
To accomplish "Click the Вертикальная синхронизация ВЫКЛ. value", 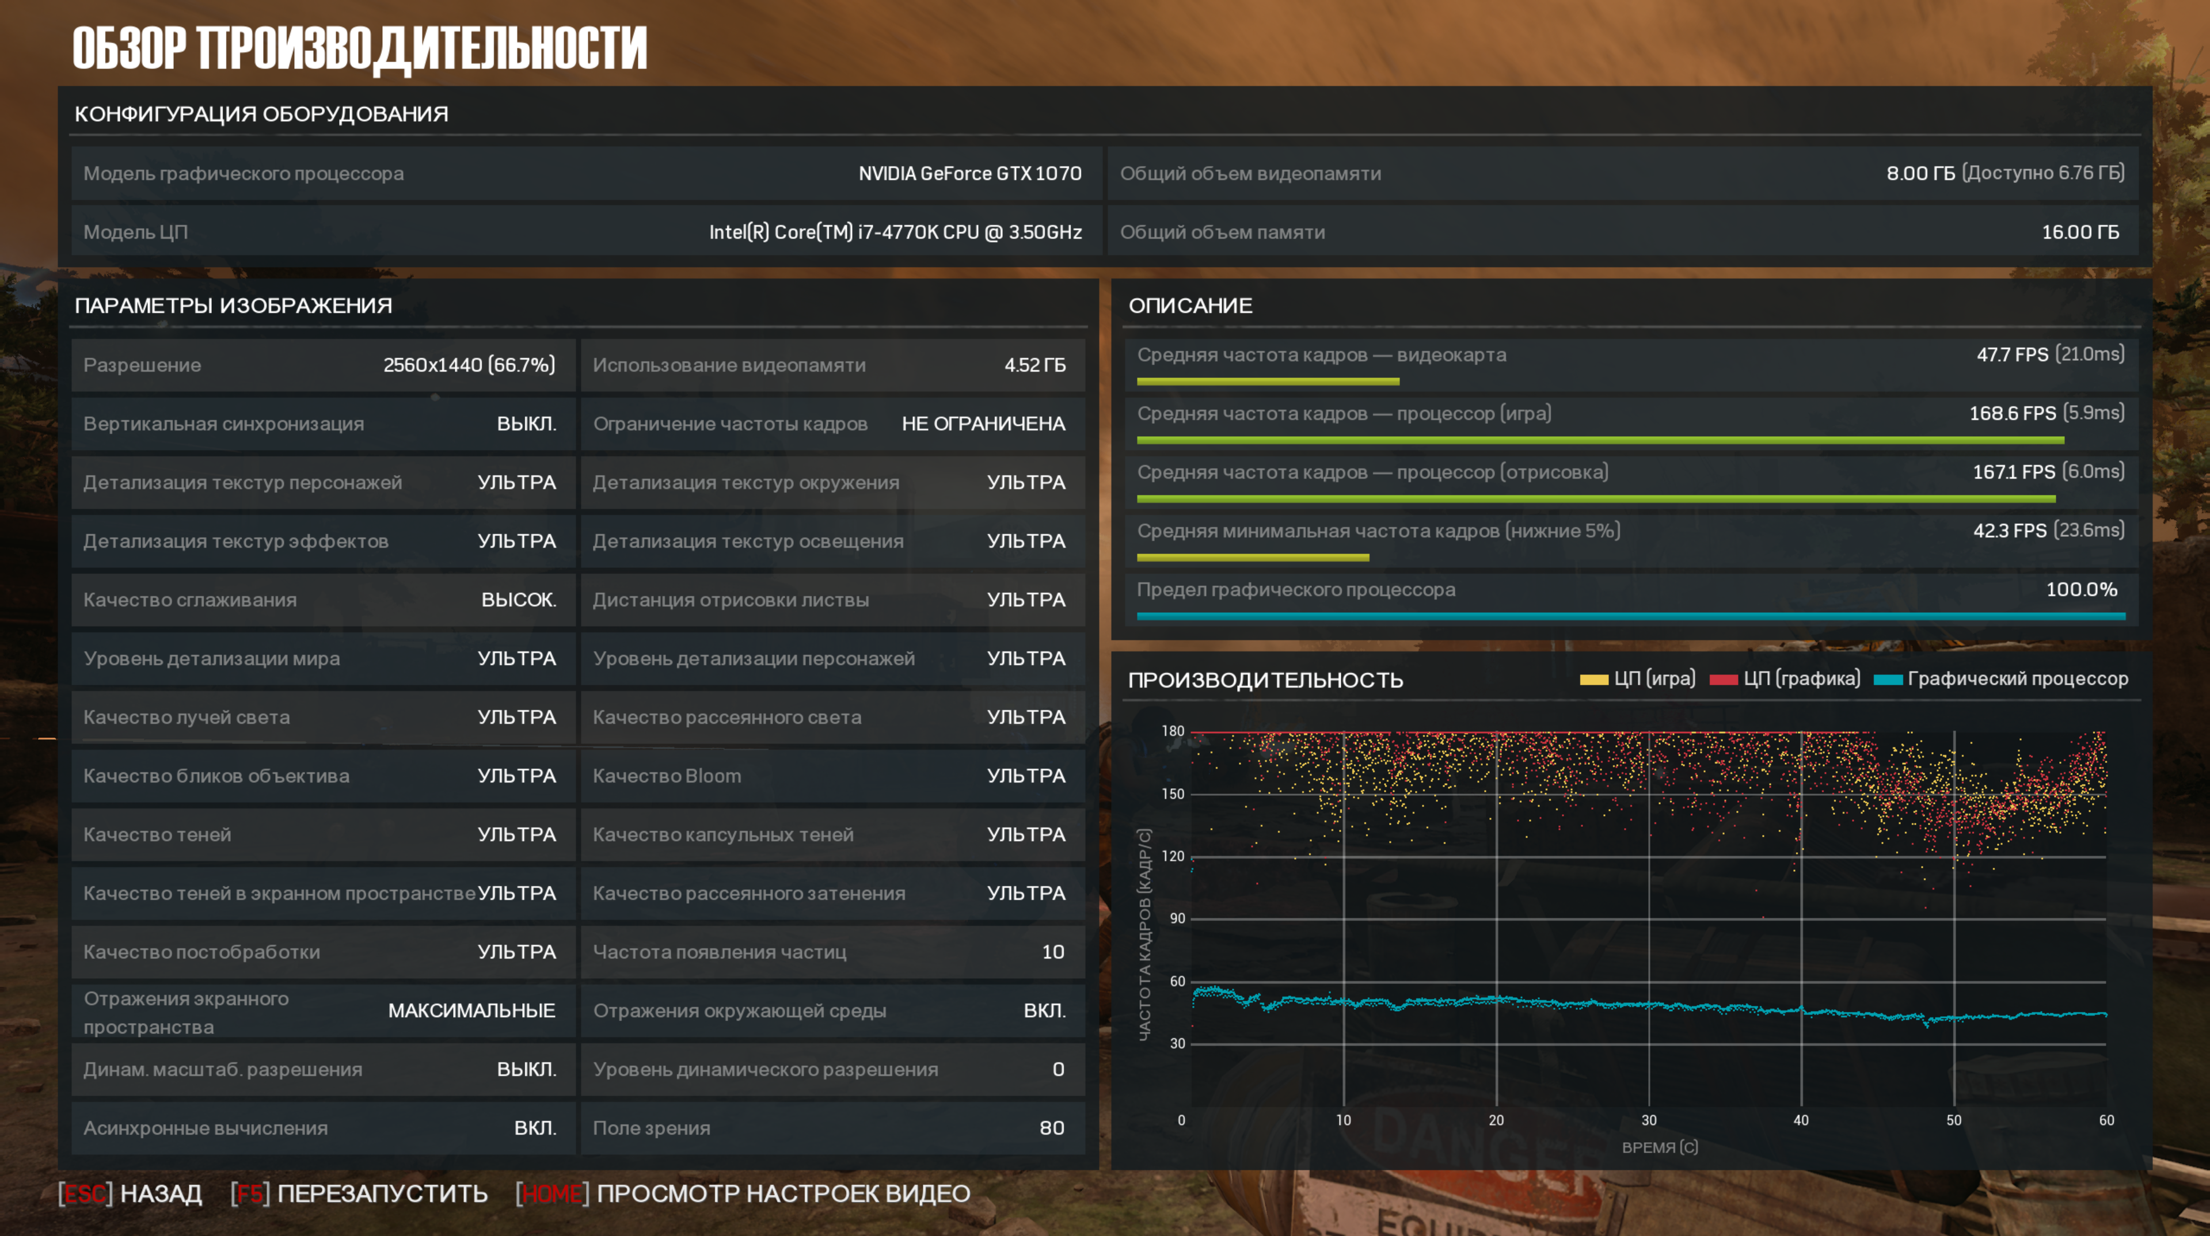I will pos(526,424).
